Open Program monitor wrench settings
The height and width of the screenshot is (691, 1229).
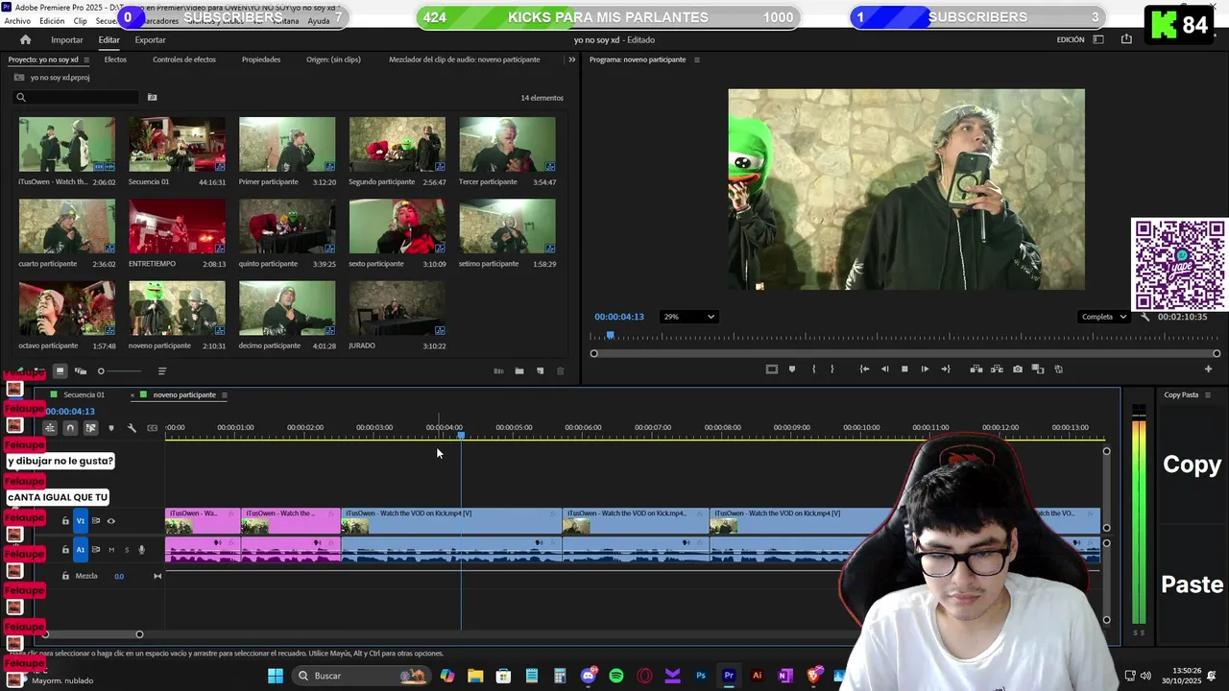(x=1145, y=317)
